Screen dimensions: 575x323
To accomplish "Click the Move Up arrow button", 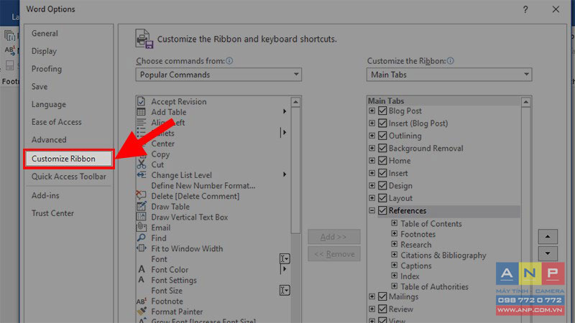I will click(x=548, y=237).
